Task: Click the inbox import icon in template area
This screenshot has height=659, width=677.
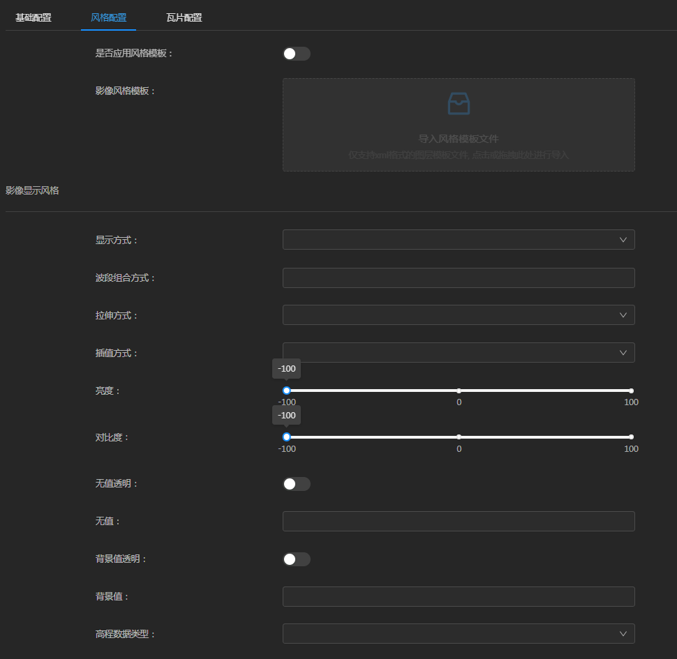Action: click(459, 104)
